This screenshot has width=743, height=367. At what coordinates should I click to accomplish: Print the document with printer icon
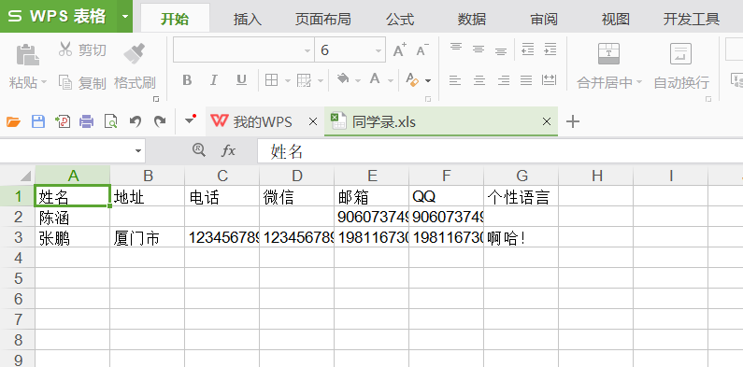pos(86,122)
